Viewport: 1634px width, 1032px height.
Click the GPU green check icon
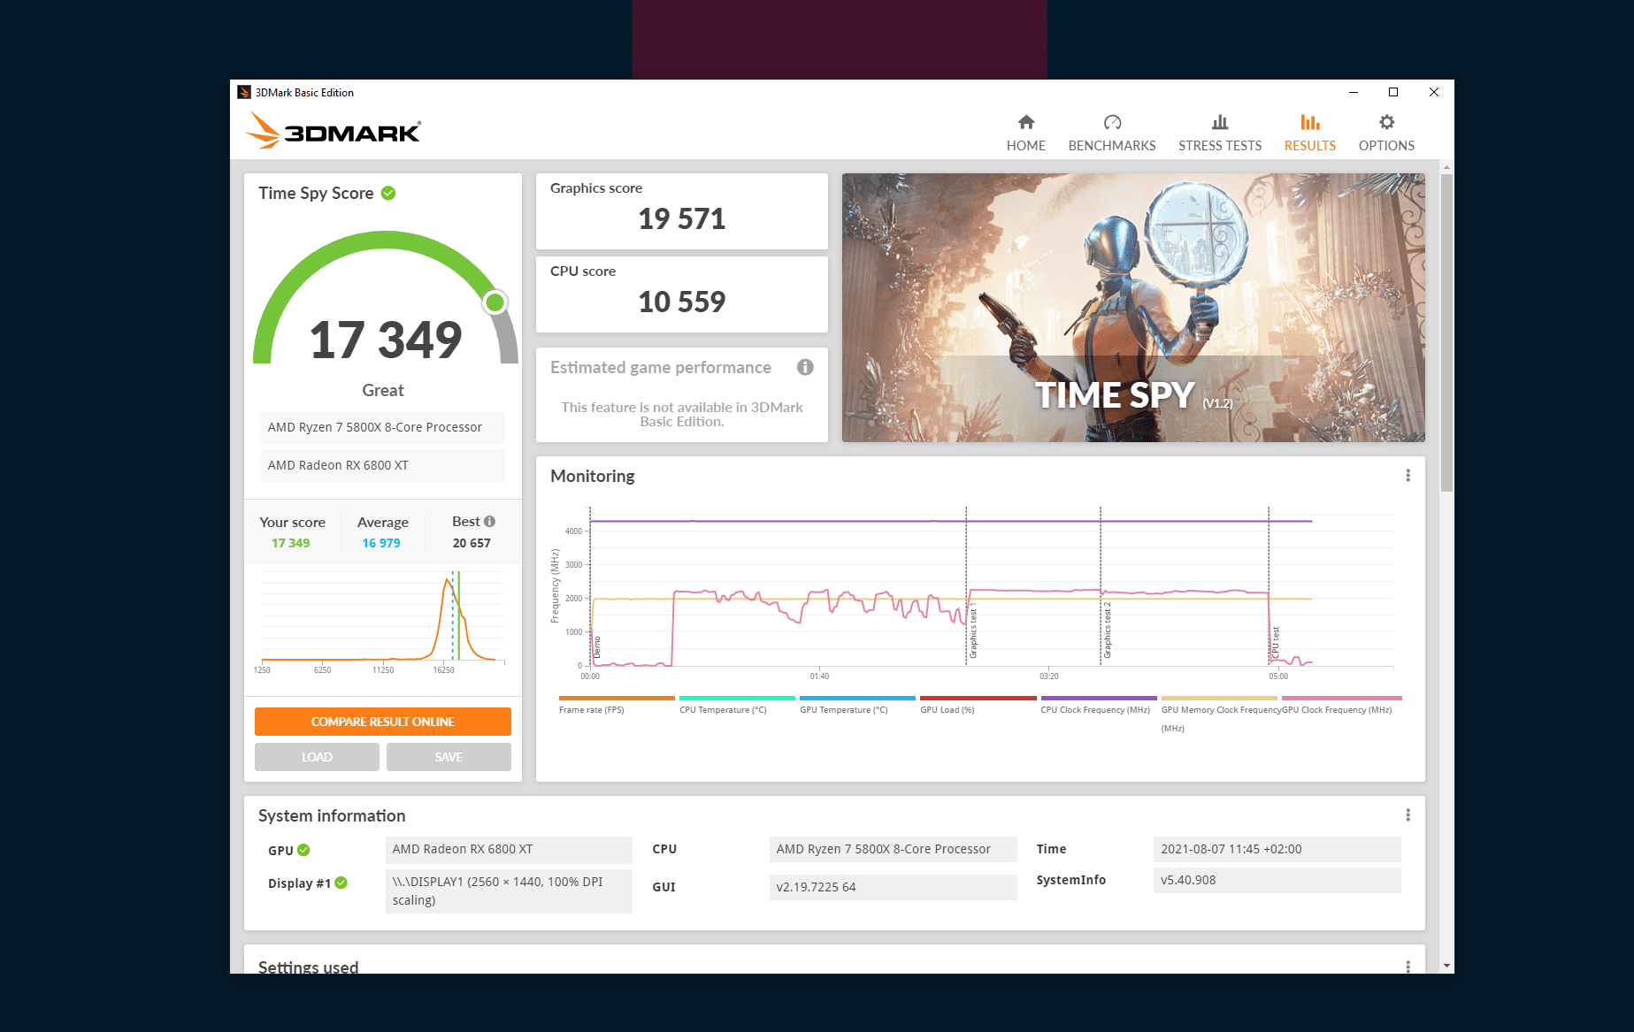[x=303, y=850]
